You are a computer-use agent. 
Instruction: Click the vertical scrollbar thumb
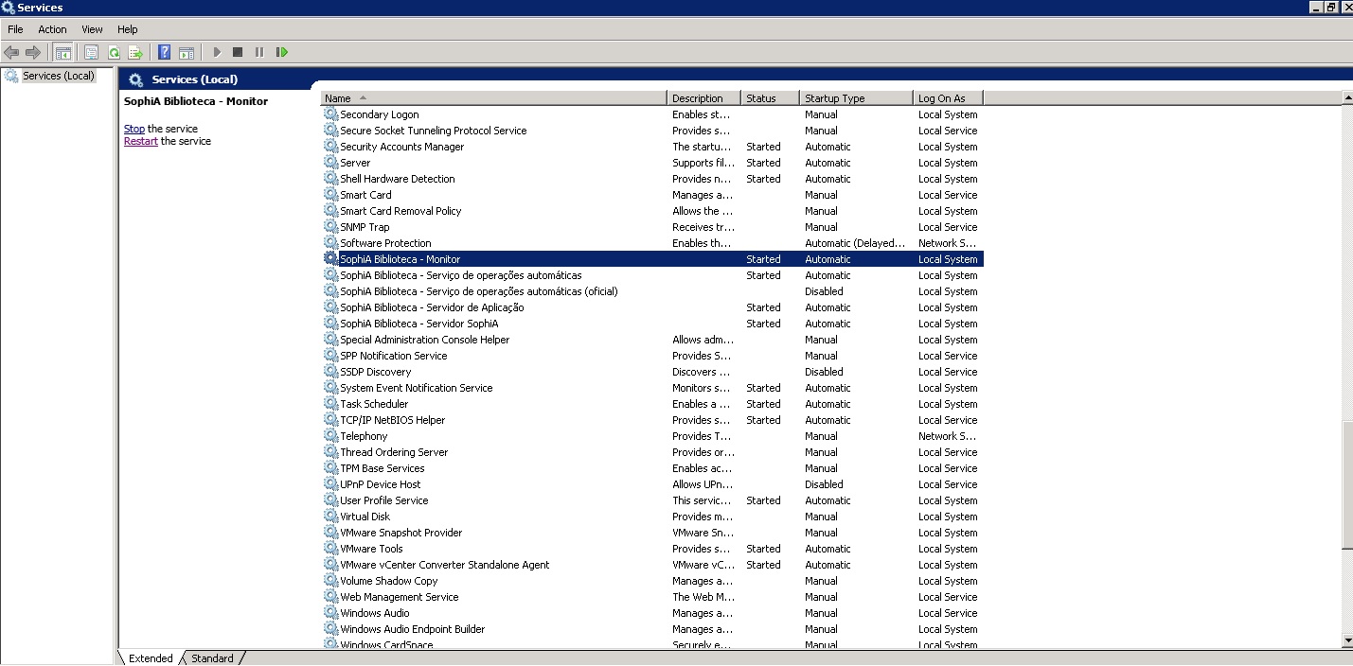point(1347,482)
